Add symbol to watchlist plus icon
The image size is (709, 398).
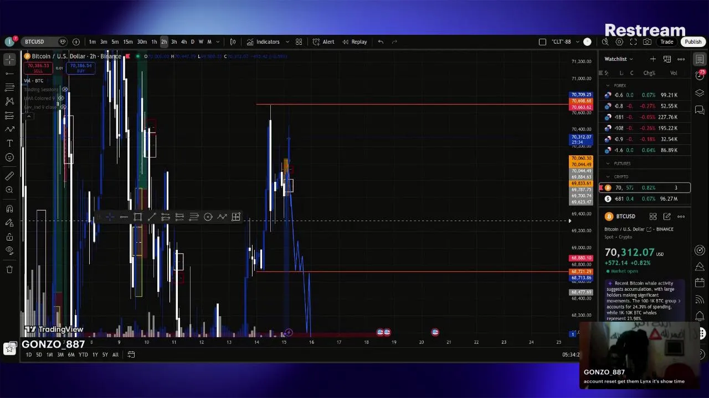click(x=653, y=59)
